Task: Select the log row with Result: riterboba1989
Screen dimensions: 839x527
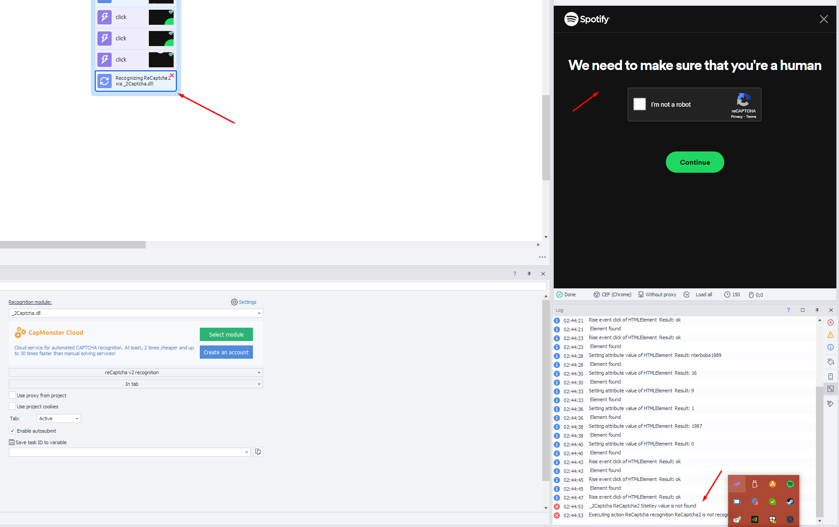Action: tap(684, 355)
